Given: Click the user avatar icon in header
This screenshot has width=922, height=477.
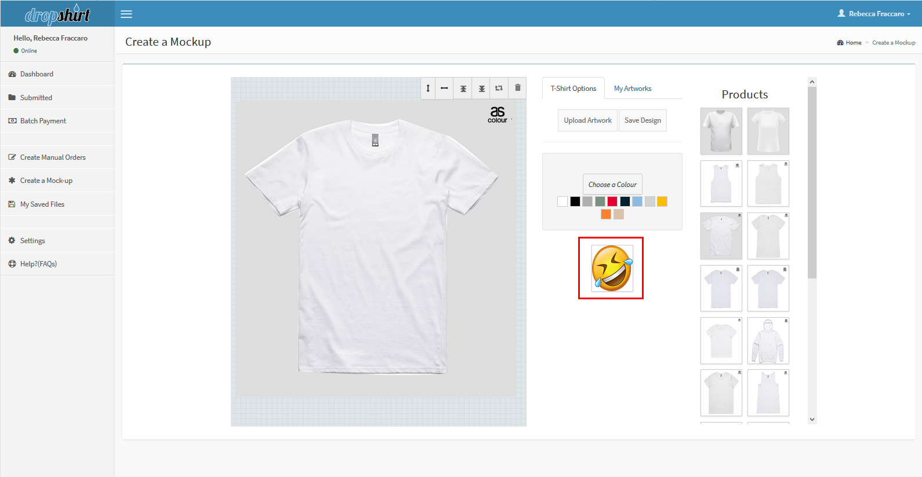Looking at the screenshot, I should coord(841,13).
